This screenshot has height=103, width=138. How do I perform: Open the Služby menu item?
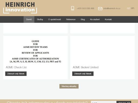click(x=40, y=19)
